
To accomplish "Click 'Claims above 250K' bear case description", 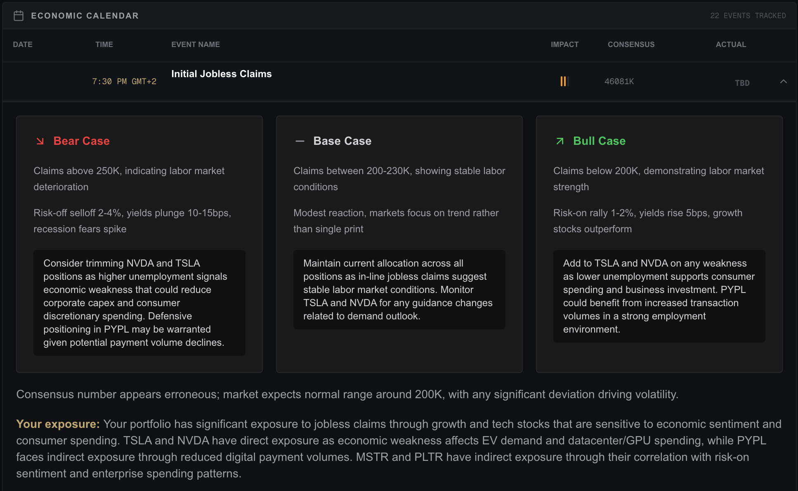I will [x=129, y=179].
